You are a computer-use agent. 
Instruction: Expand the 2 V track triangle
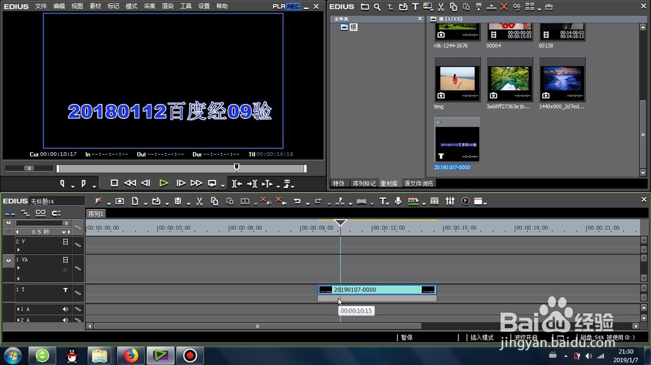coord(18,250)
